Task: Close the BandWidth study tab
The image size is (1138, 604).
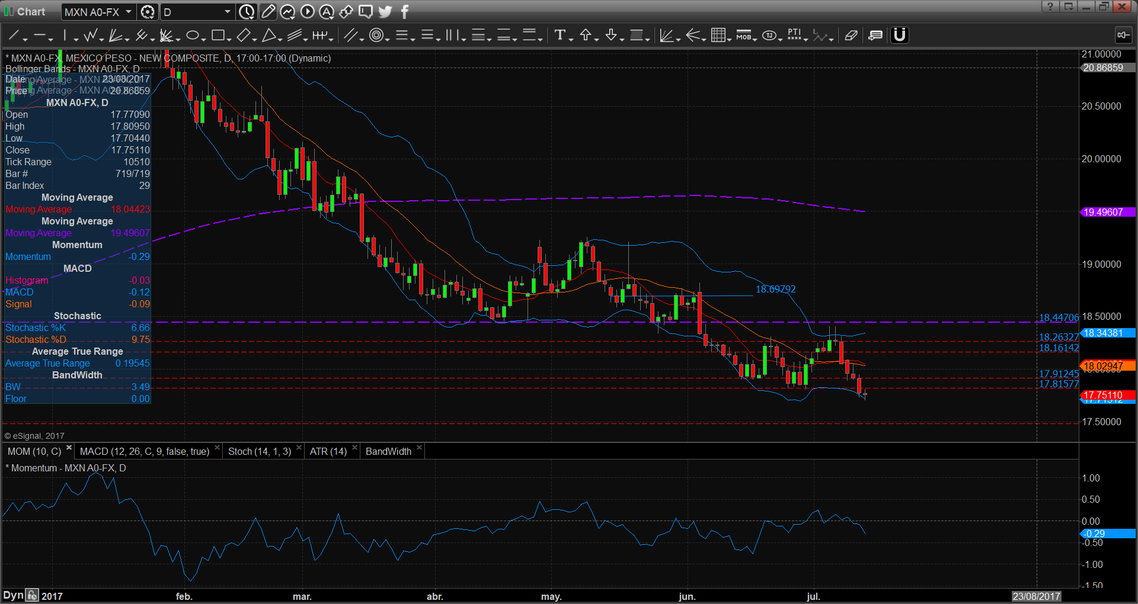Action: (419, 448)
